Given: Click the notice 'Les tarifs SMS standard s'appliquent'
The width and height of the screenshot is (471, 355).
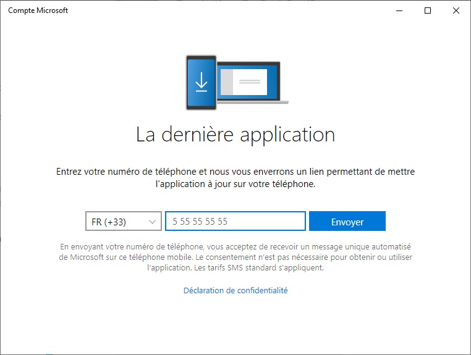Looking at the screenshot, I should pyautogui.click(x=258, y=268).
